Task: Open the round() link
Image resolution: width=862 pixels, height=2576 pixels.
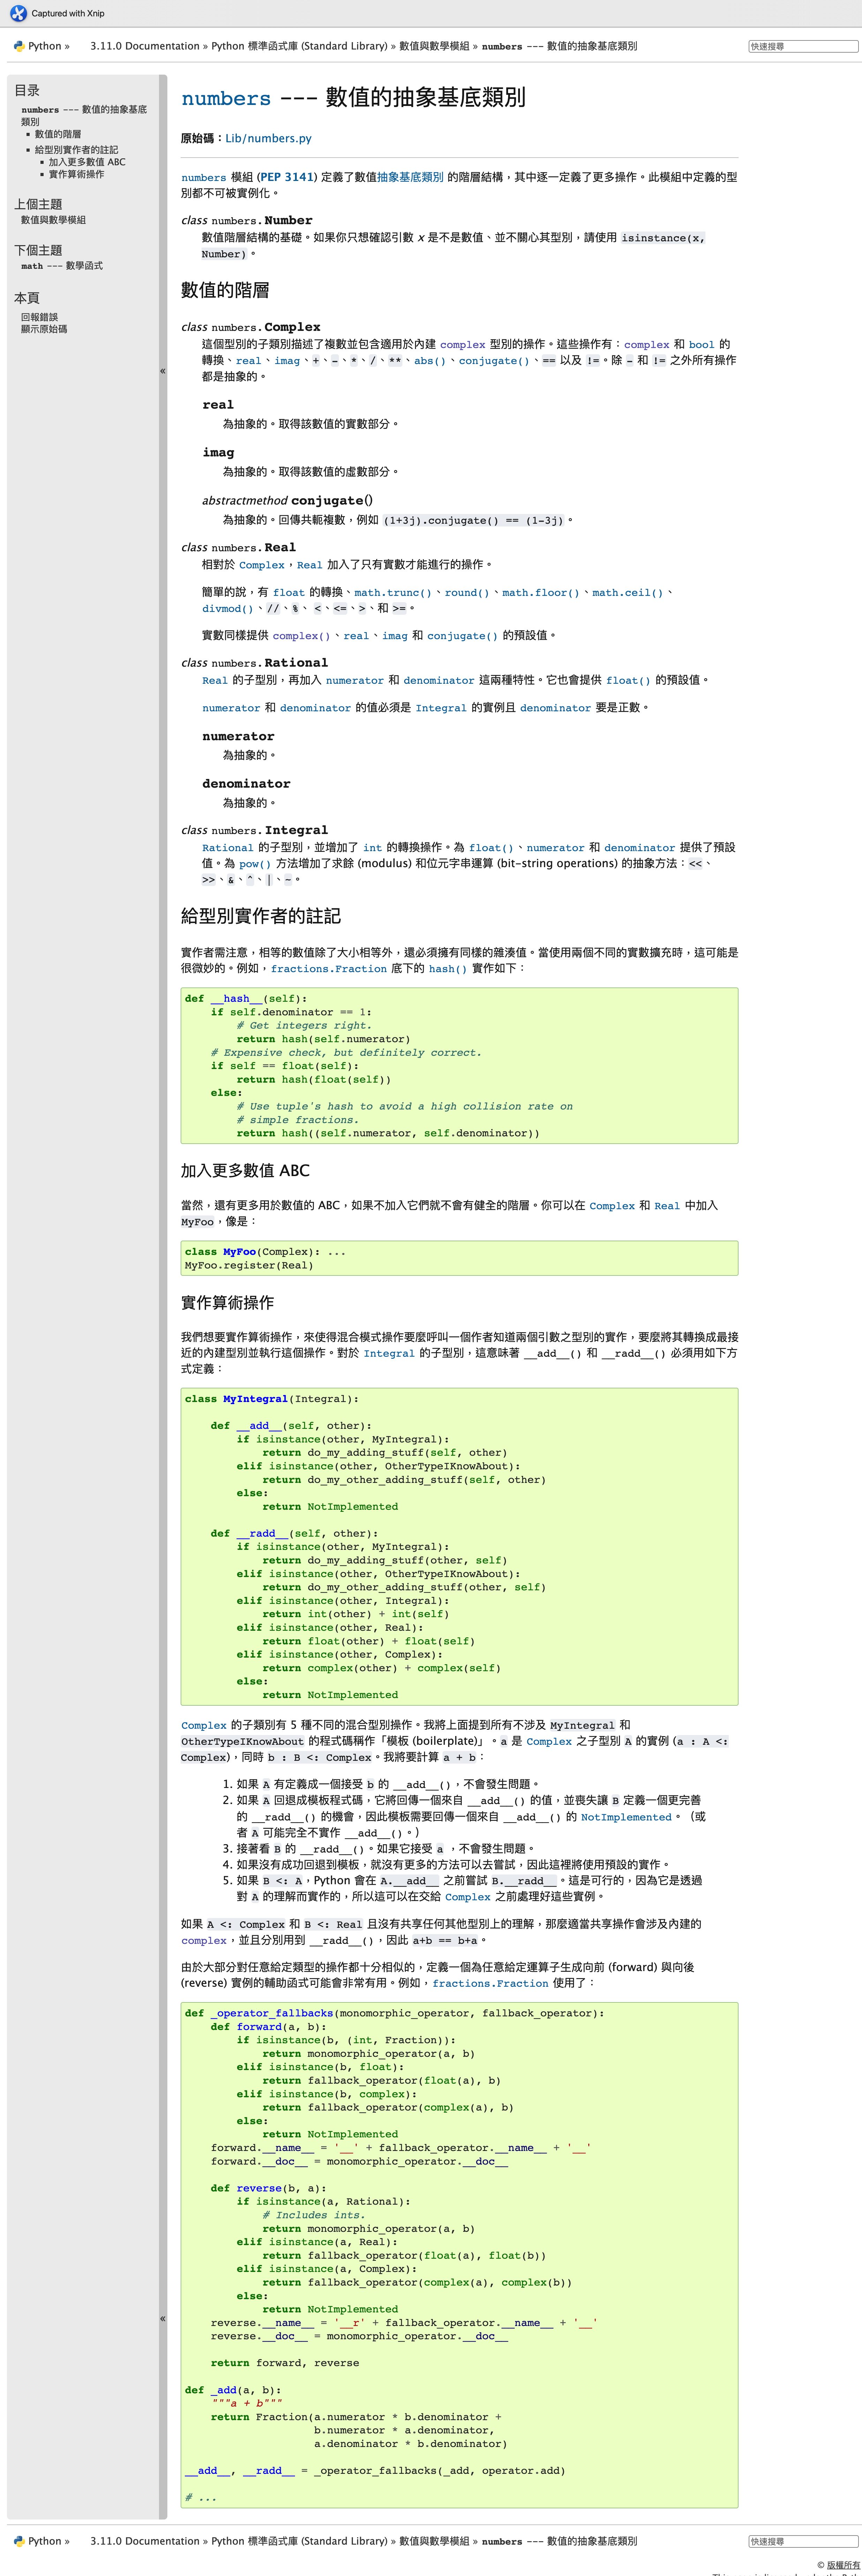Action: coord(467,593)
